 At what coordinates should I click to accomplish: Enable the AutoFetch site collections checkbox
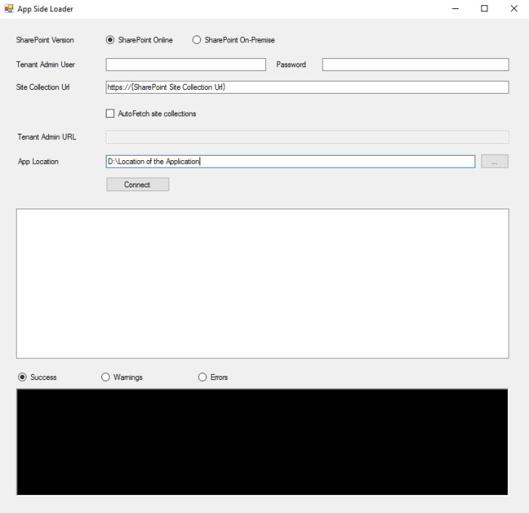click(x=111, y=113)
